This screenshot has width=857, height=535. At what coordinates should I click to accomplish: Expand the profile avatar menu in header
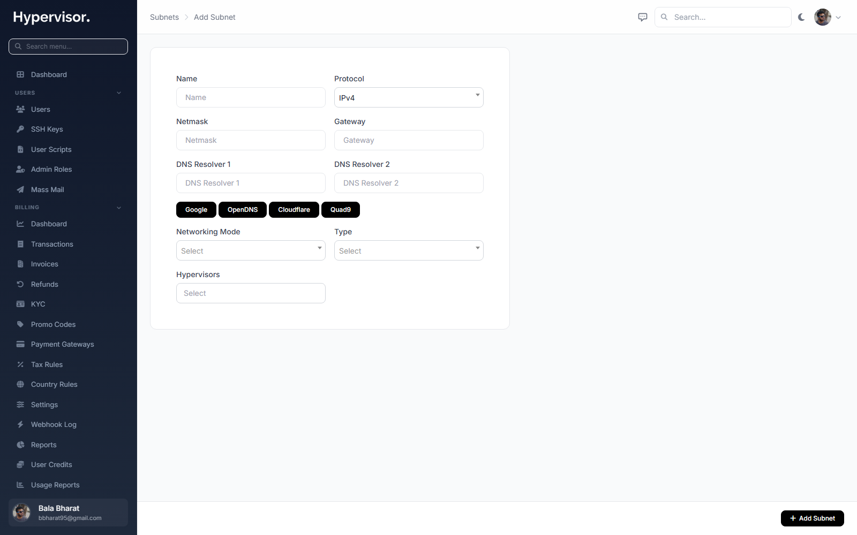[x=828, y=17]
